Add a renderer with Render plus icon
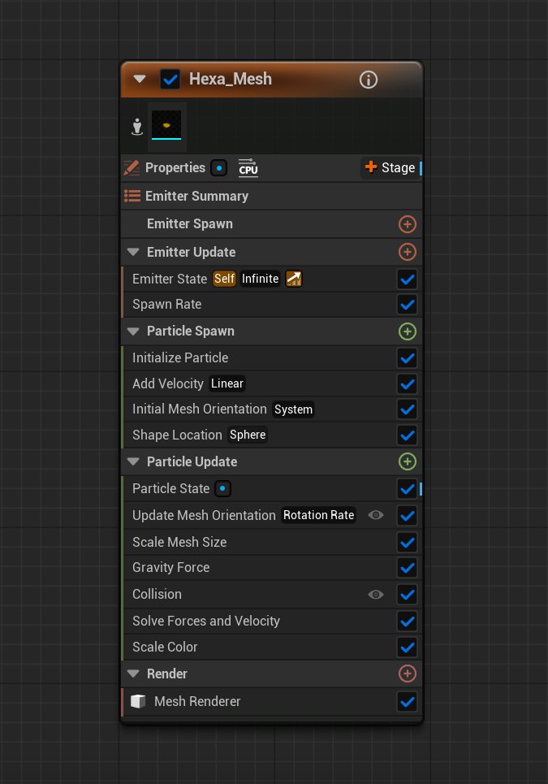 (x=407, y=674)
